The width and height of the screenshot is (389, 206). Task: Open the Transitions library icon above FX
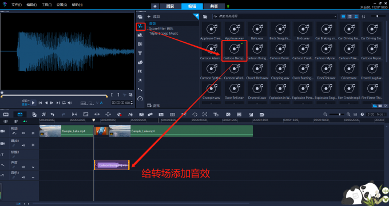tap(140, 62)
